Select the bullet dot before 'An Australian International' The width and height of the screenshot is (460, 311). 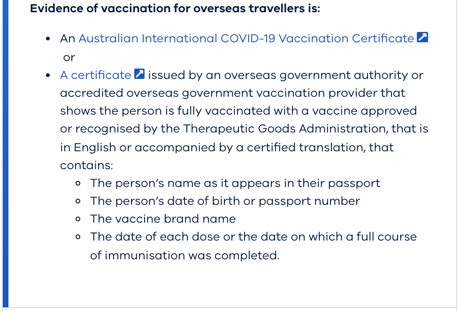tap(48, 39)
